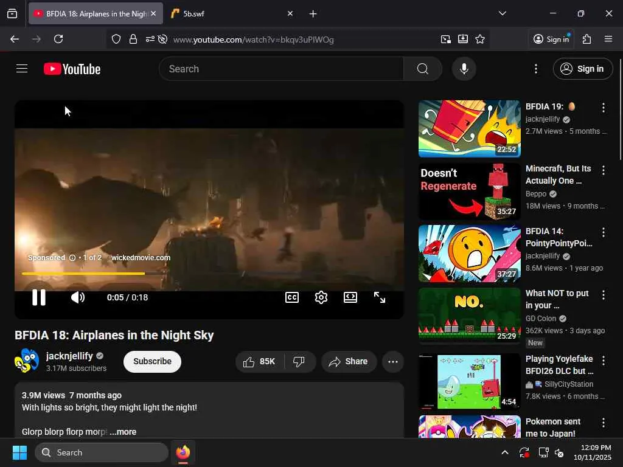623x467 pixels.
Task: Open options menu for BFDIA 19 video
Action: tap(603, 108)
